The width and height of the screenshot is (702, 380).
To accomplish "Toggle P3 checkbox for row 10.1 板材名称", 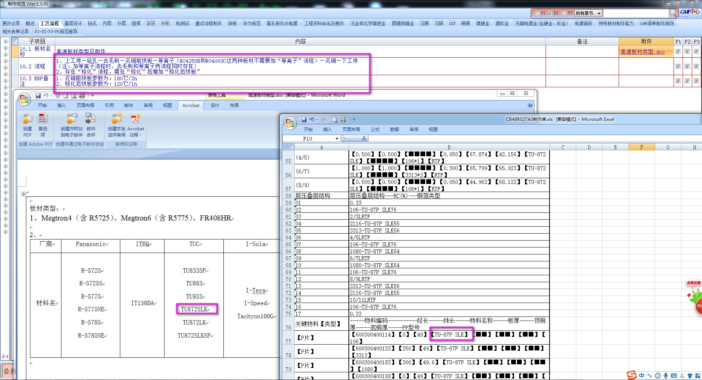I will tap(697, 51).
